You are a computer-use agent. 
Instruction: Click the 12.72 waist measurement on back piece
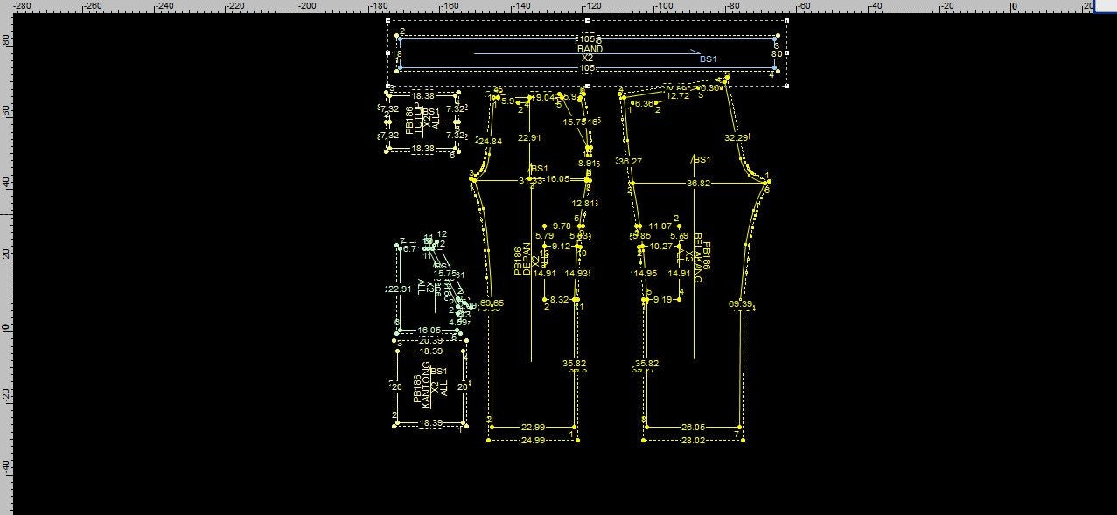678,96
